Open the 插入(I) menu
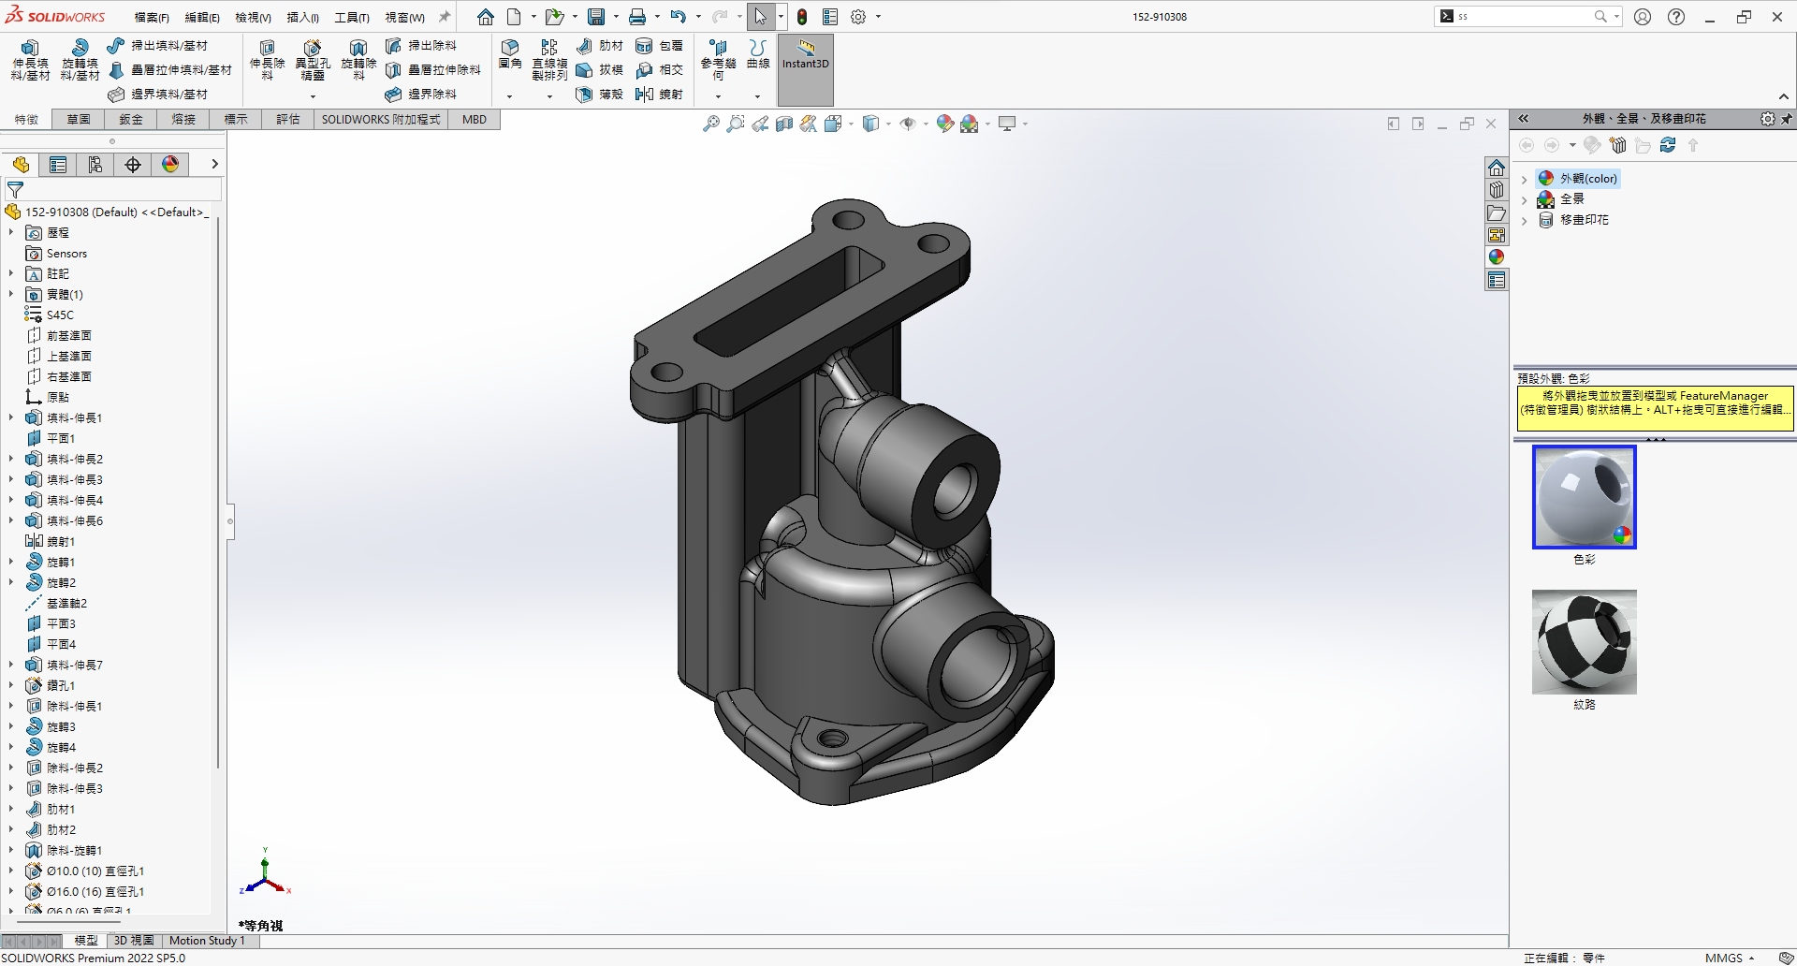This screenshot has height=966, width=1797. click(x=302, y=18)
